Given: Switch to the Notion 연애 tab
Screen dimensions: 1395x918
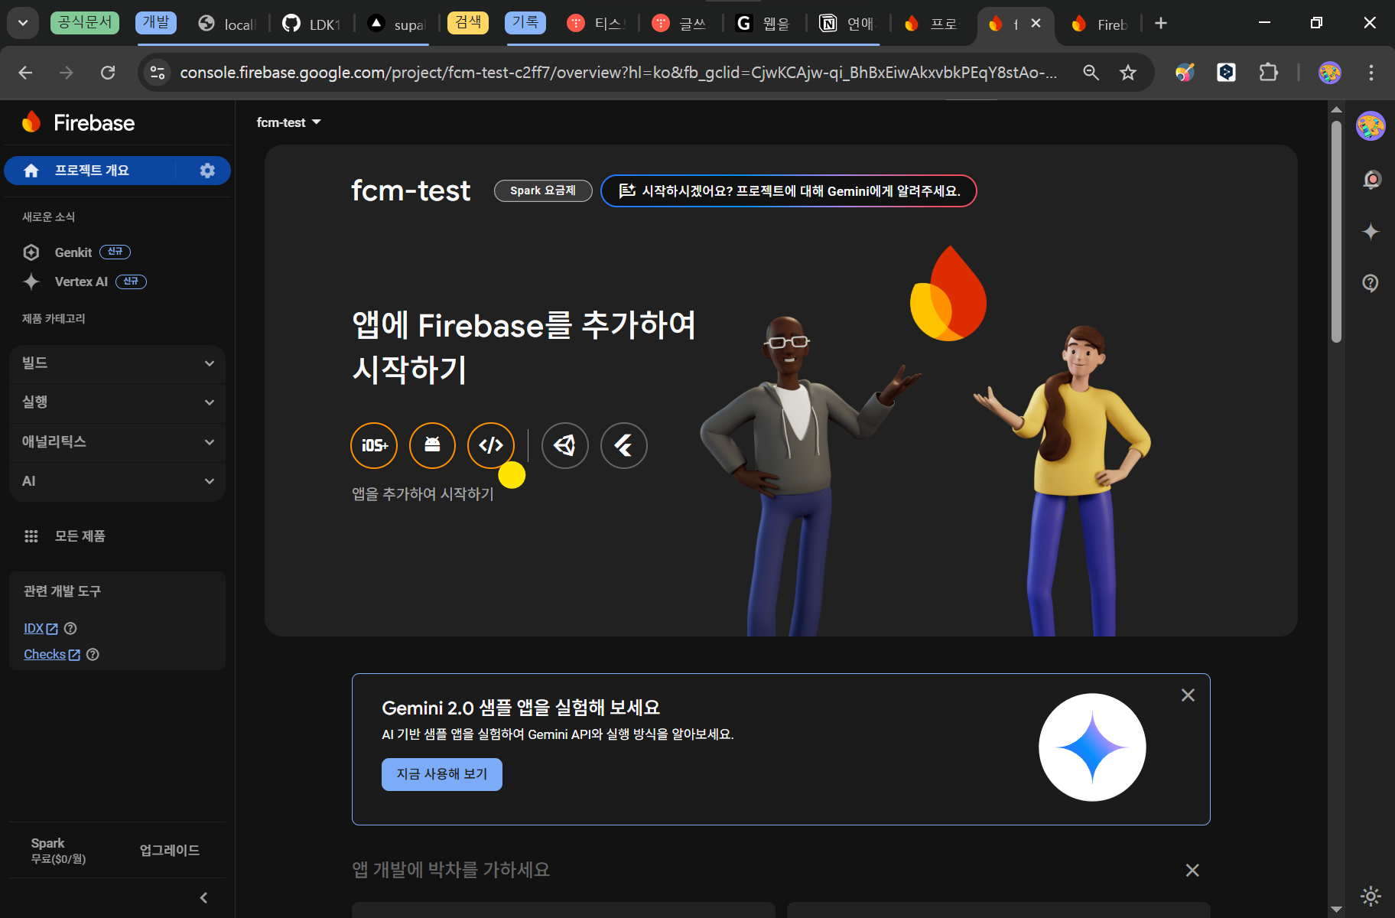Looking at the screenshot, I should pyautogui.click(x=847, y=24).
